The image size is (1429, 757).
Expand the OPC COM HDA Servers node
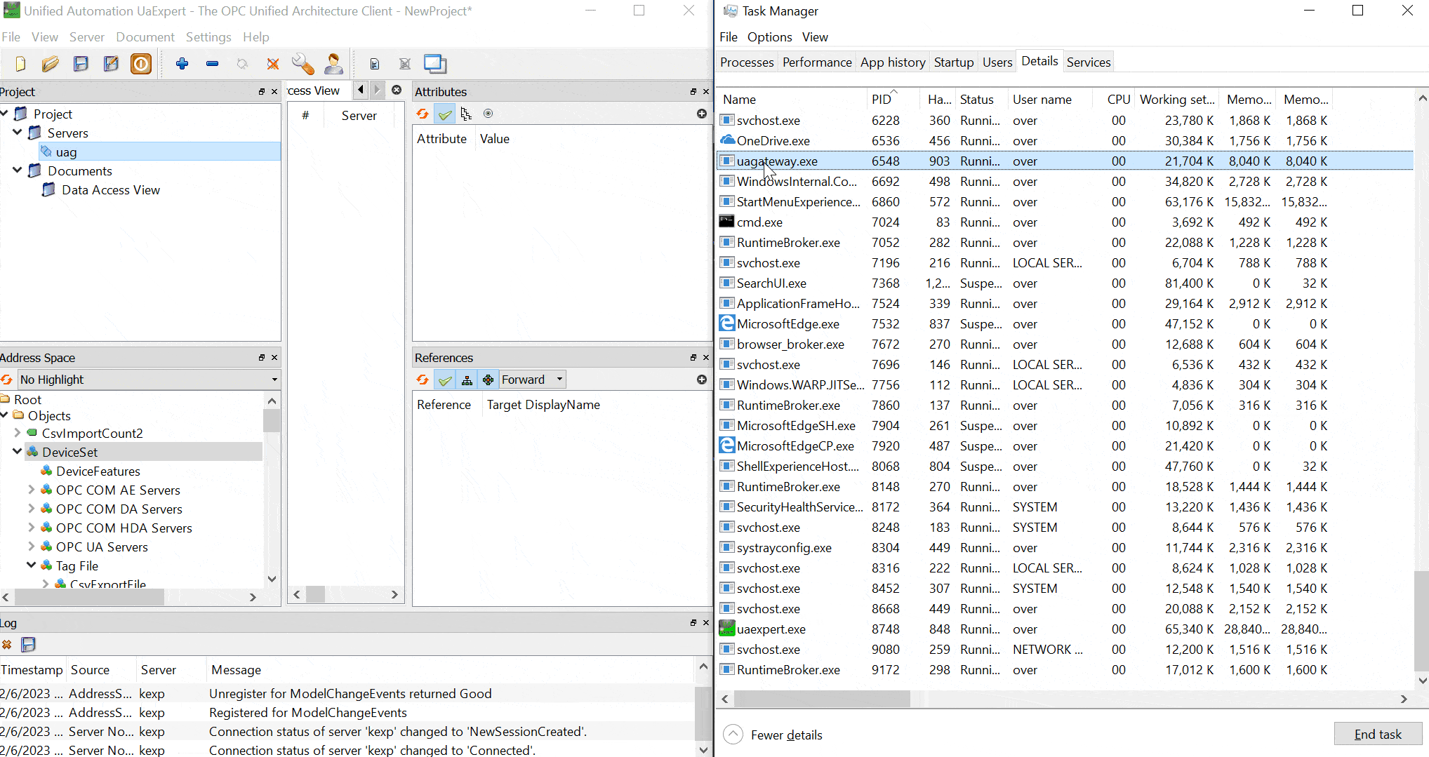point(32,527)
